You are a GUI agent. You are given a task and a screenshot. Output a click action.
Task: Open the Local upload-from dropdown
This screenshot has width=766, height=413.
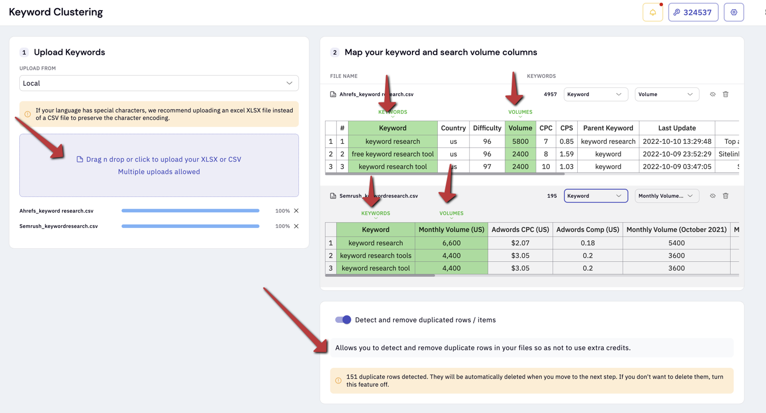tap(159, 83)
